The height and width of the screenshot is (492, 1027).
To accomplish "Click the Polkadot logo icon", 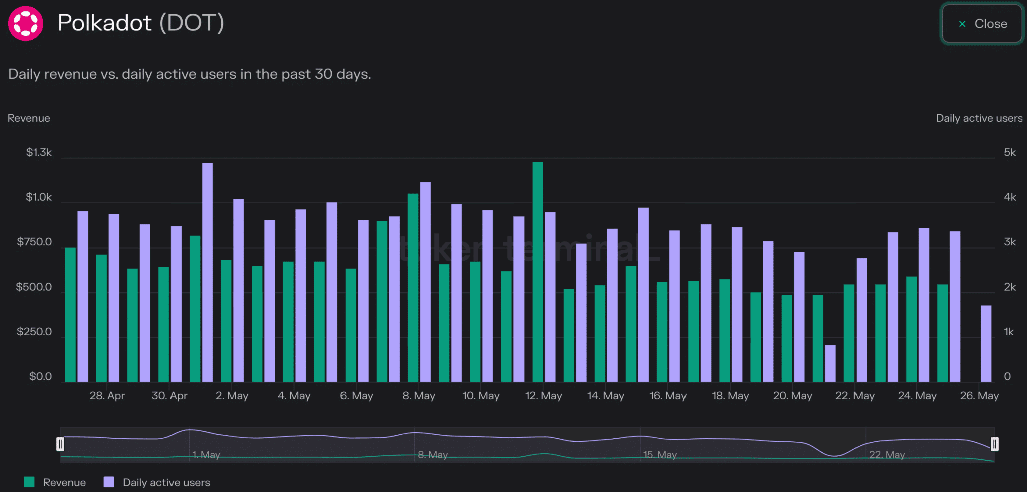I will 25,23.
